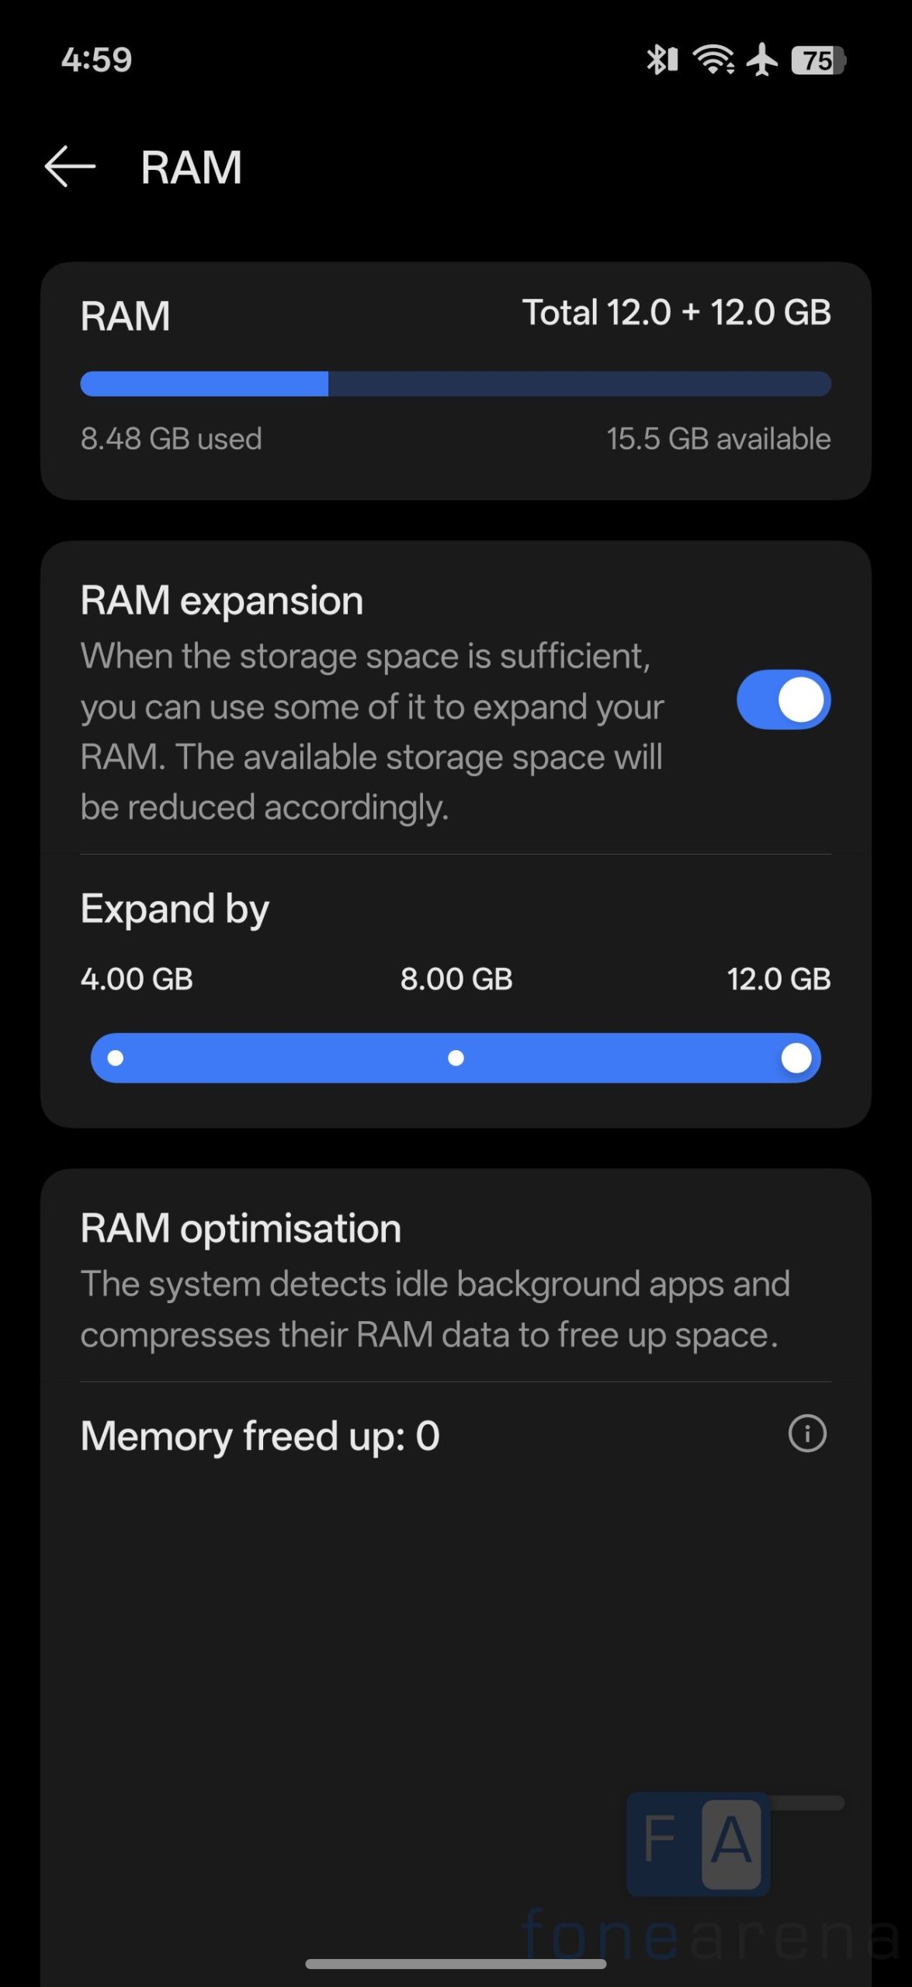The width and height of the screenshot is (912, 1987).
Task: Tap the 4.00 GB label
Action: coord(137,980)
